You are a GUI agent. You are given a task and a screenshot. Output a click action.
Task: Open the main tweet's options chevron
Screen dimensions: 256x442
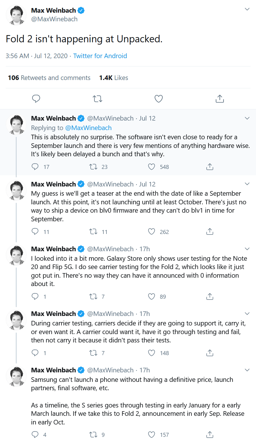point(247,9)
